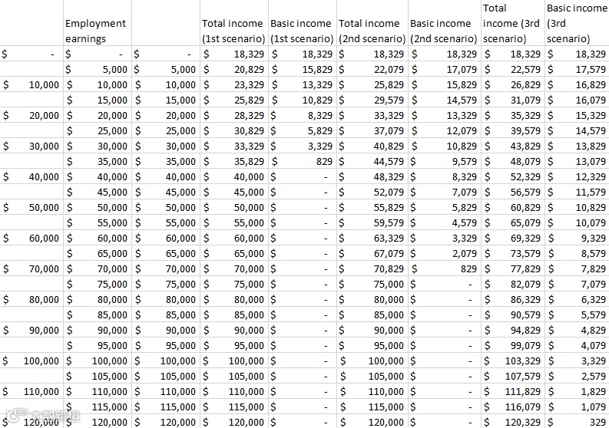Select 75,000 under Total income (2nd scenario)
The image size is (609, 428).
pyautogui.click(x=389, y=284)
